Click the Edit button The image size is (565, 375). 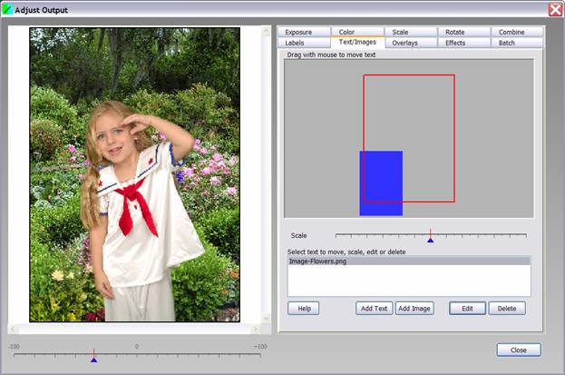tap(467, 309)
